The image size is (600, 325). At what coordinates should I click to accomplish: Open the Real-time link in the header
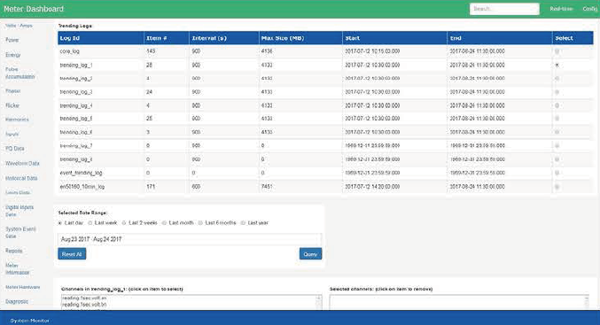[561, 9]
